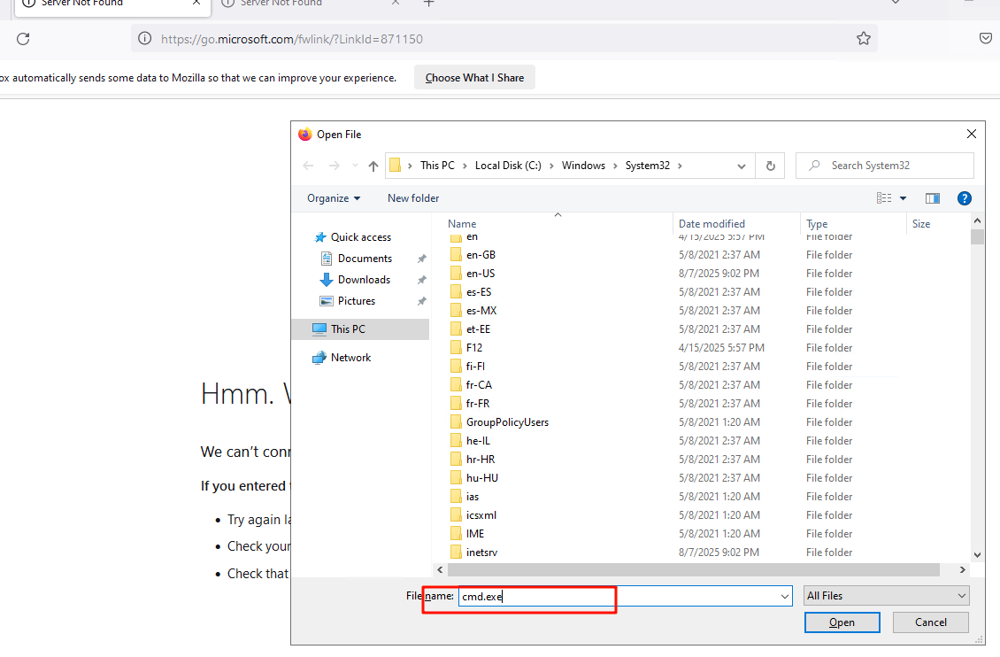Click the horizontal scrollbar in file list
The width and height of the screenshot is (1000, 657).
click(x=690, y=570)
